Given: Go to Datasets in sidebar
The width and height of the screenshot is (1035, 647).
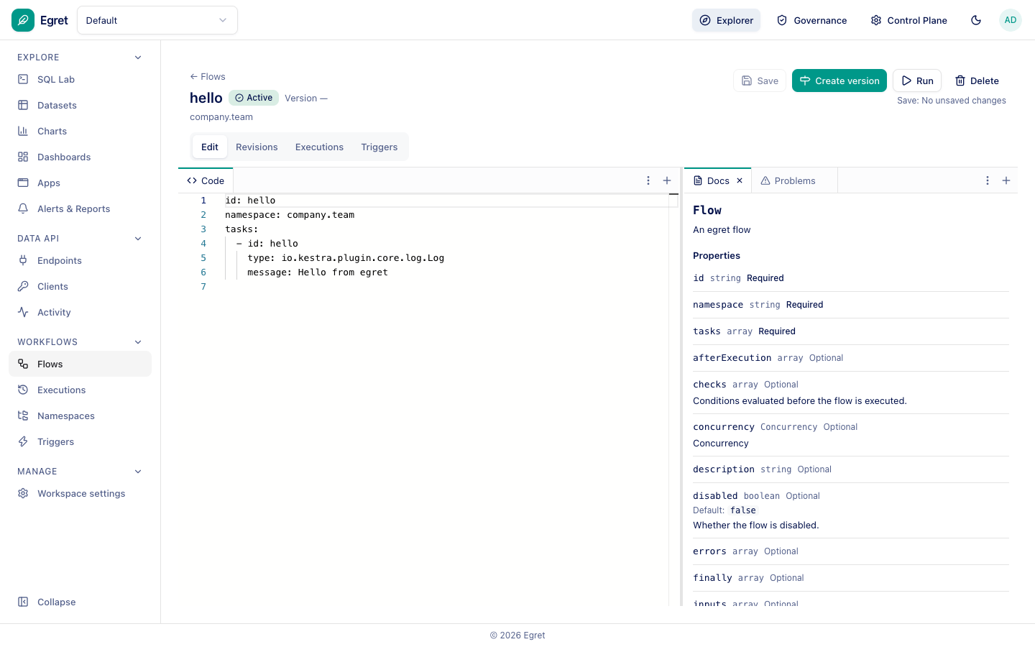Looking at the screenshot, I should pyautogui.click(x=80, y=105).
